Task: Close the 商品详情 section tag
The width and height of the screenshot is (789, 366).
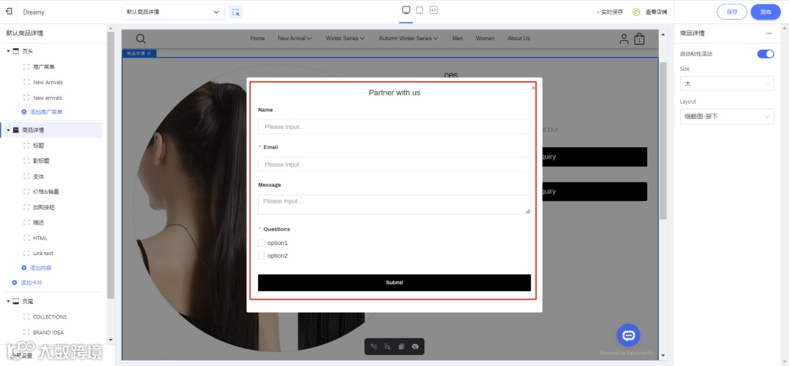Action: coord(149,53)
